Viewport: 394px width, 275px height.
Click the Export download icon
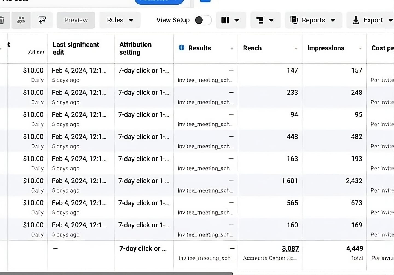click(x=356, y=20)
